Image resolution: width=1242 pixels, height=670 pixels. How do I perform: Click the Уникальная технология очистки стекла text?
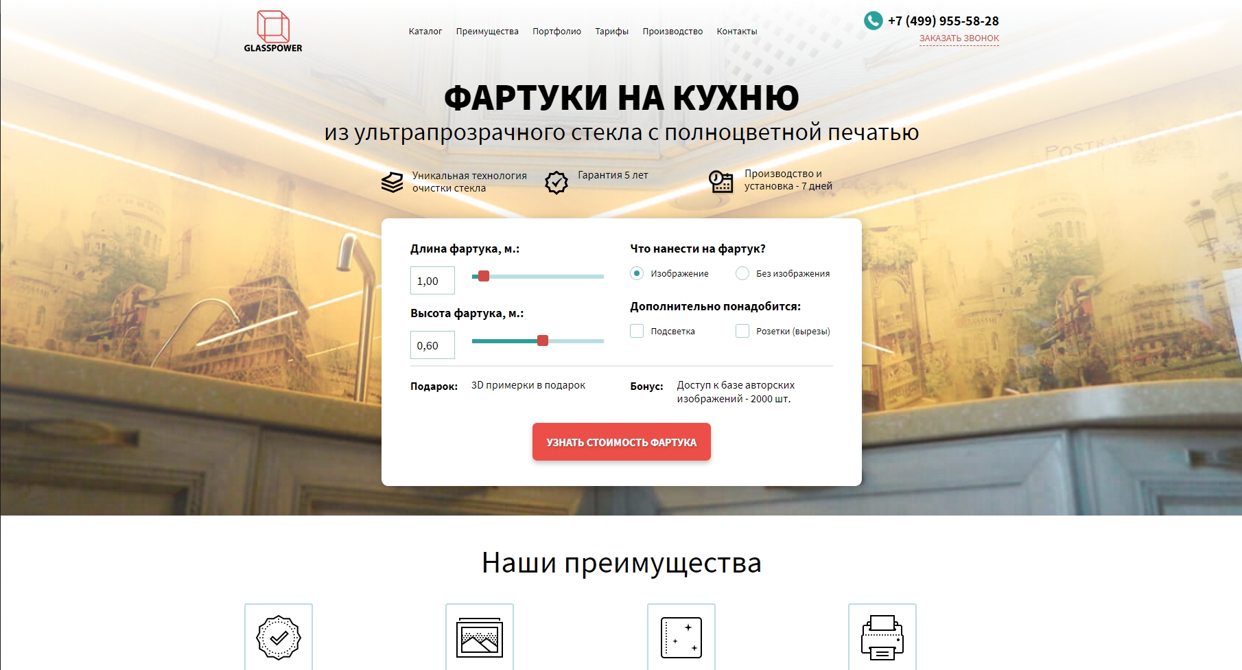469,182
